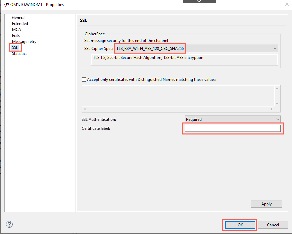Select the Extended page
This screenshot has height=234, width=292.
20,23
